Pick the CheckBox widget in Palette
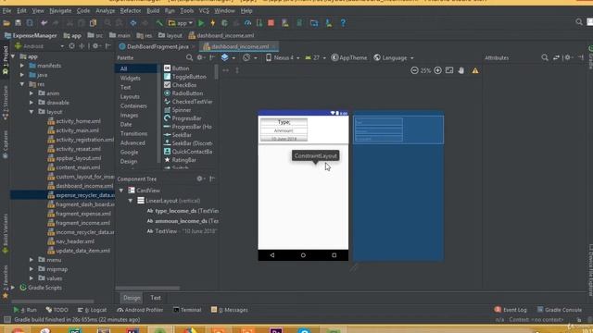Viewport: 593px width, 333px height. (180, 85)
